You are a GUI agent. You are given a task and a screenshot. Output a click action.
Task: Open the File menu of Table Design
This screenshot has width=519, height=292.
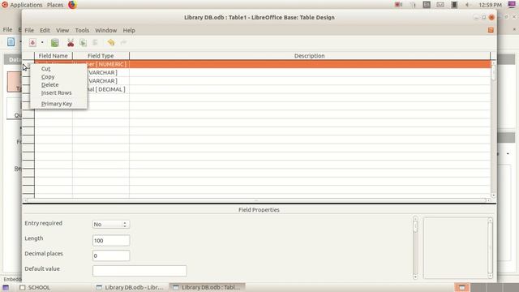point(29,30)
